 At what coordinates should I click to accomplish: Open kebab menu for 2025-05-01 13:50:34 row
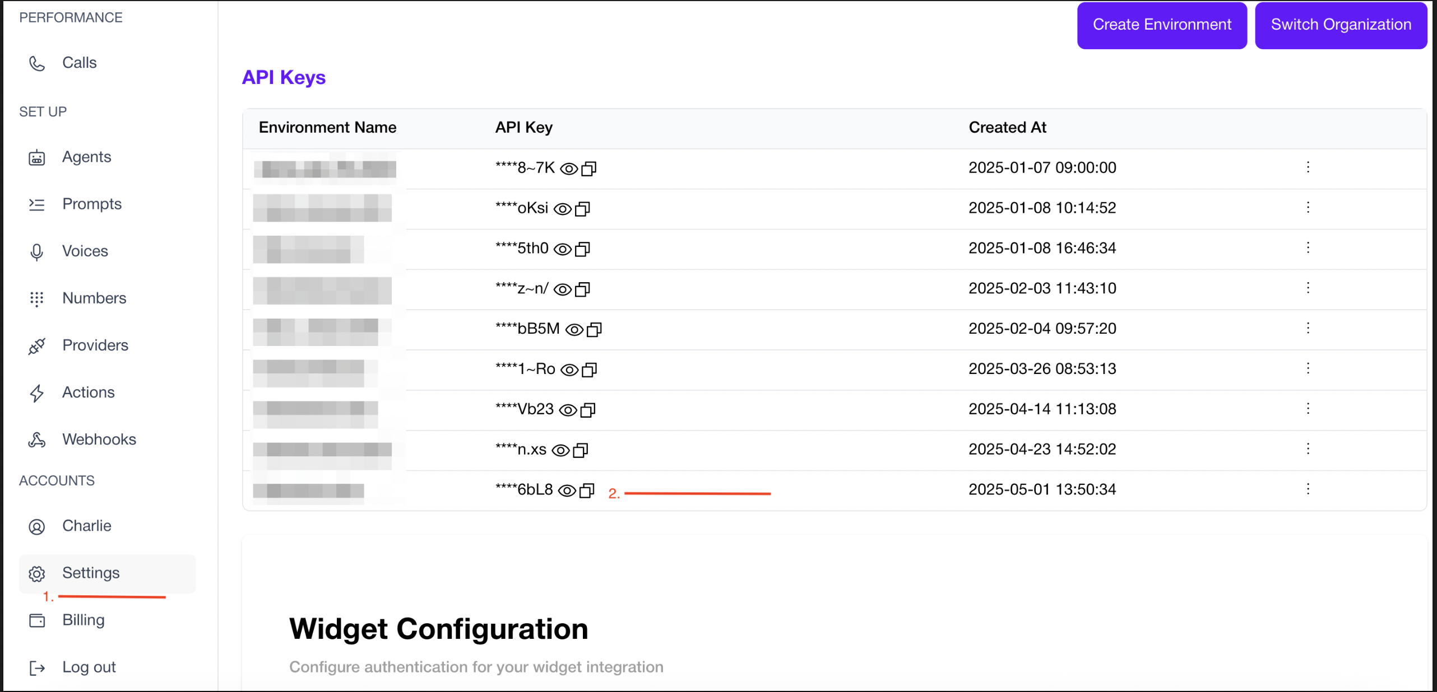[1308, 490]
